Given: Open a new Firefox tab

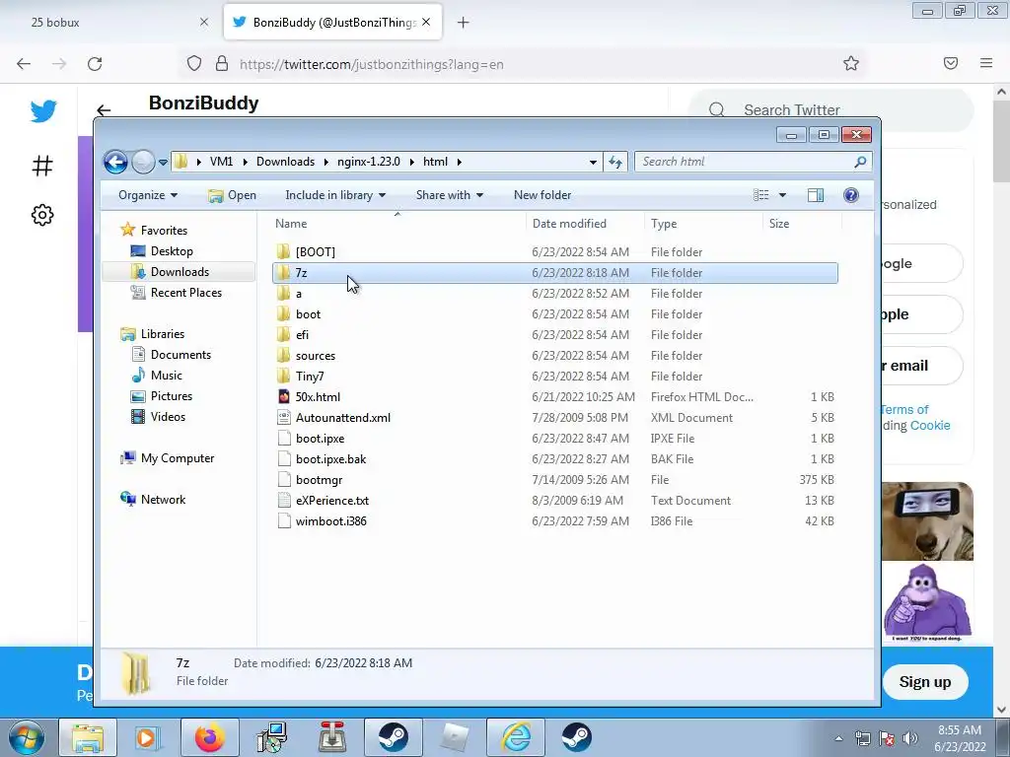Looking at the screenshot, I should coord(464,23).
